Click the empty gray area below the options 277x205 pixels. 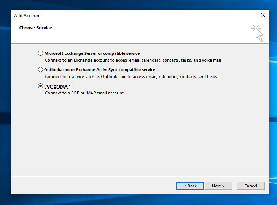tap(137, 137)
